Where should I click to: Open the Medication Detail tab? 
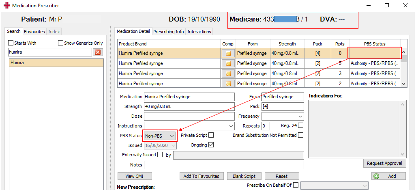click(133, 31)
